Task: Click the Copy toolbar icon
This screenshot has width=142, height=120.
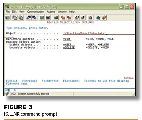Action: pos(15,18)
